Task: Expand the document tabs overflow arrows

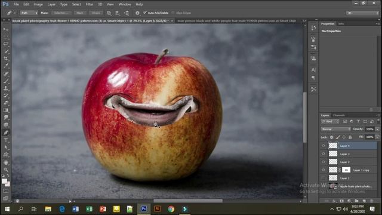Action: click(x=304, y=21)
